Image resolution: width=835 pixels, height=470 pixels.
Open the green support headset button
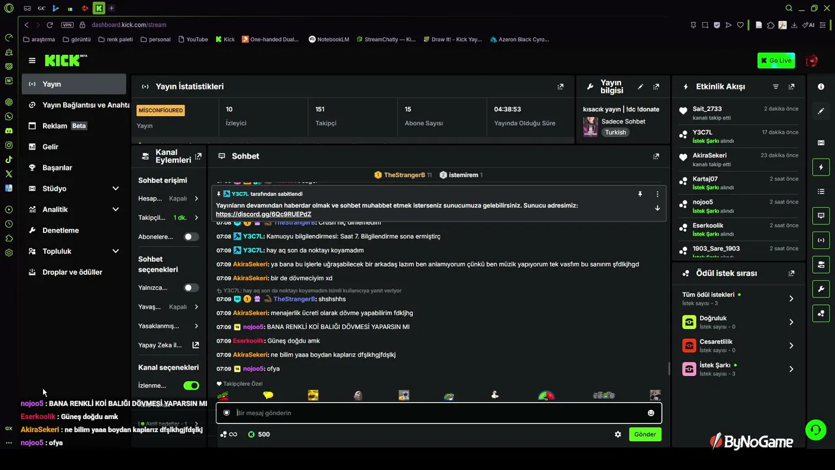point(815,430)
